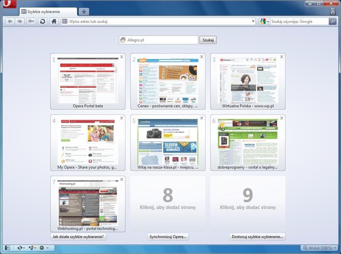Reload the page with the refresh button
Viewport: 341px width, 254px height.
pyautogui.click(x=42, y=21)
